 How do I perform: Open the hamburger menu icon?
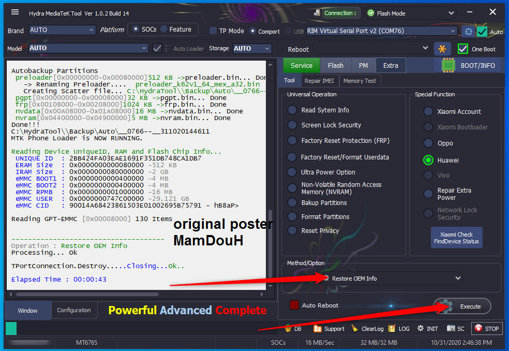(15, 12)
